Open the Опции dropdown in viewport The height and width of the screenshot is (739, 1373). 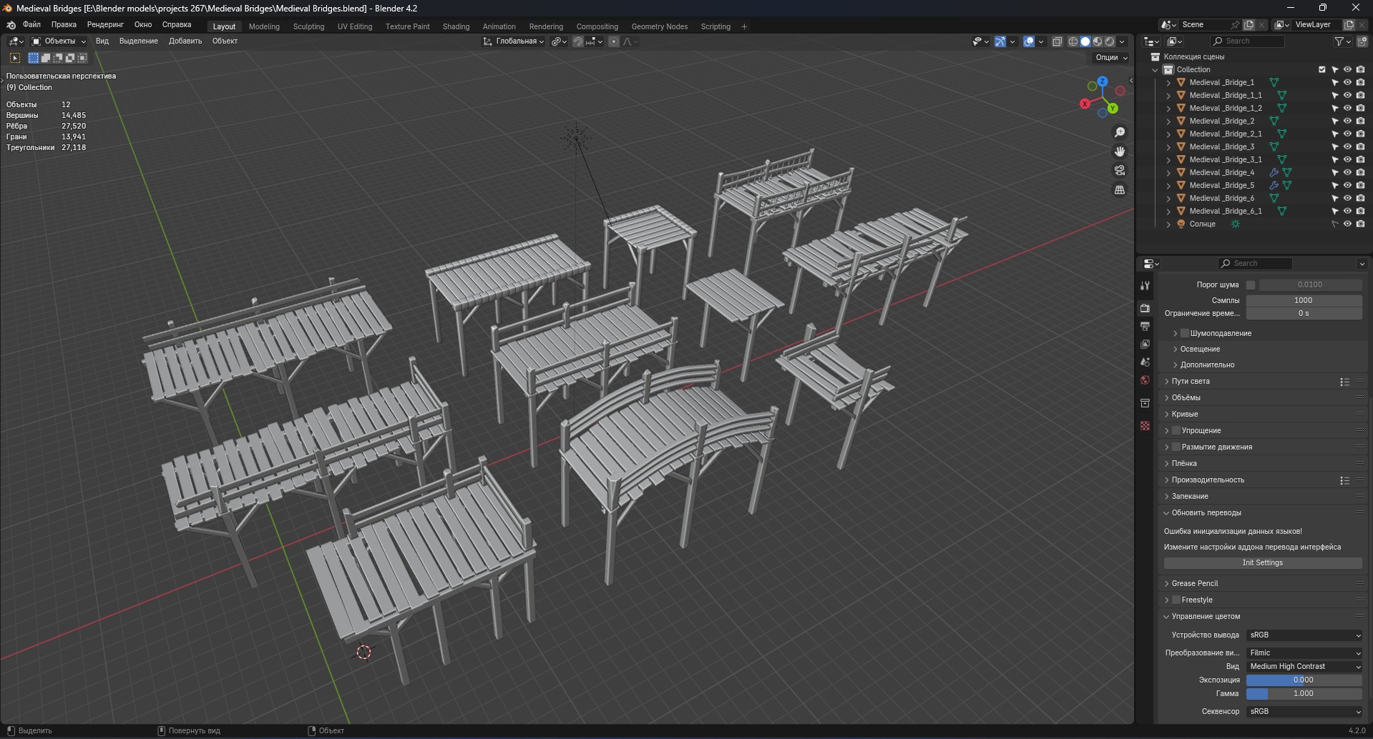[x=1111, y=57]
